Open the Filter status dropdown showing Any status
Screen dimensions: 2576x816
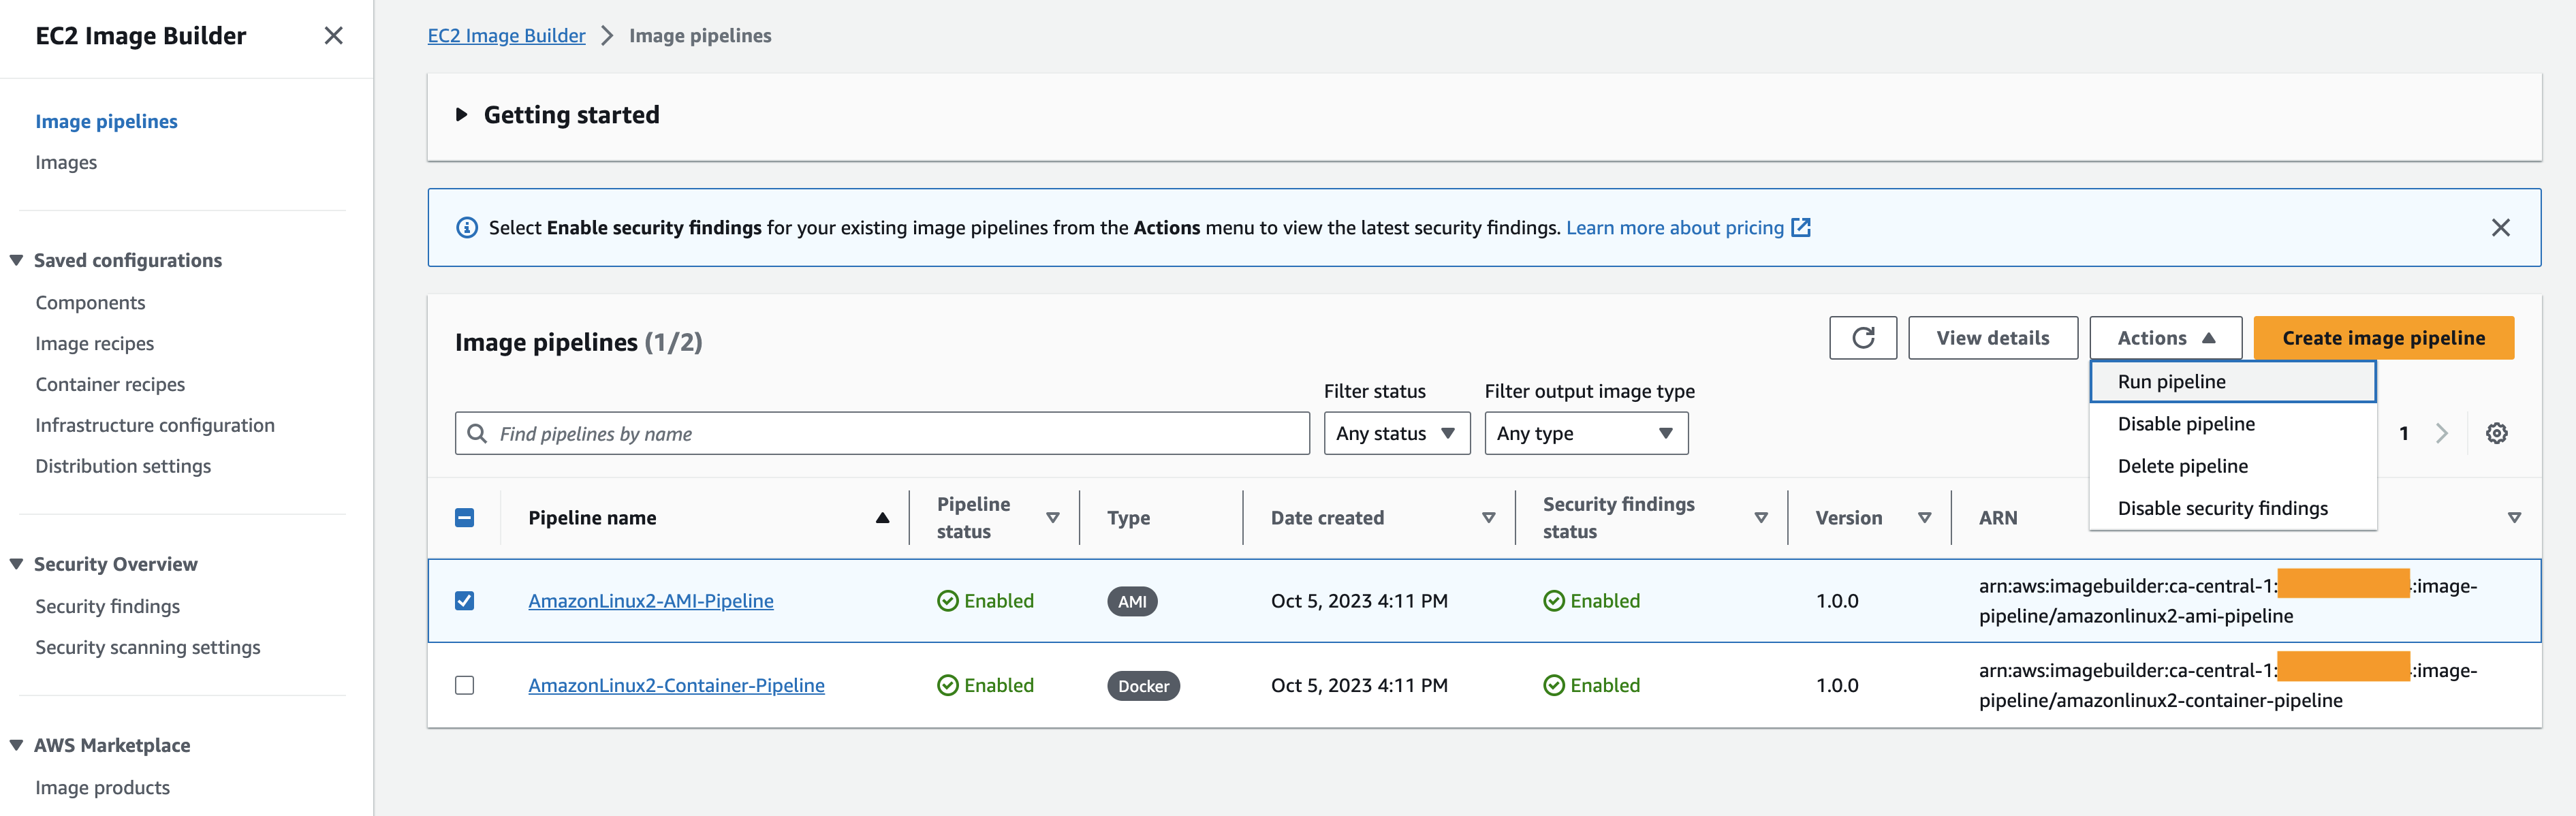pos(1397,432)
